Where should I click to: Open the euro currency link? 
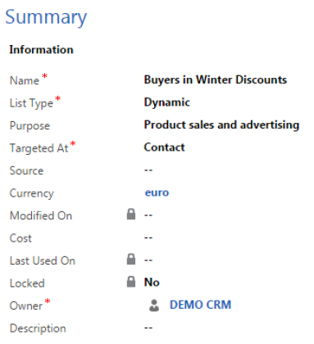coord(157,192)
